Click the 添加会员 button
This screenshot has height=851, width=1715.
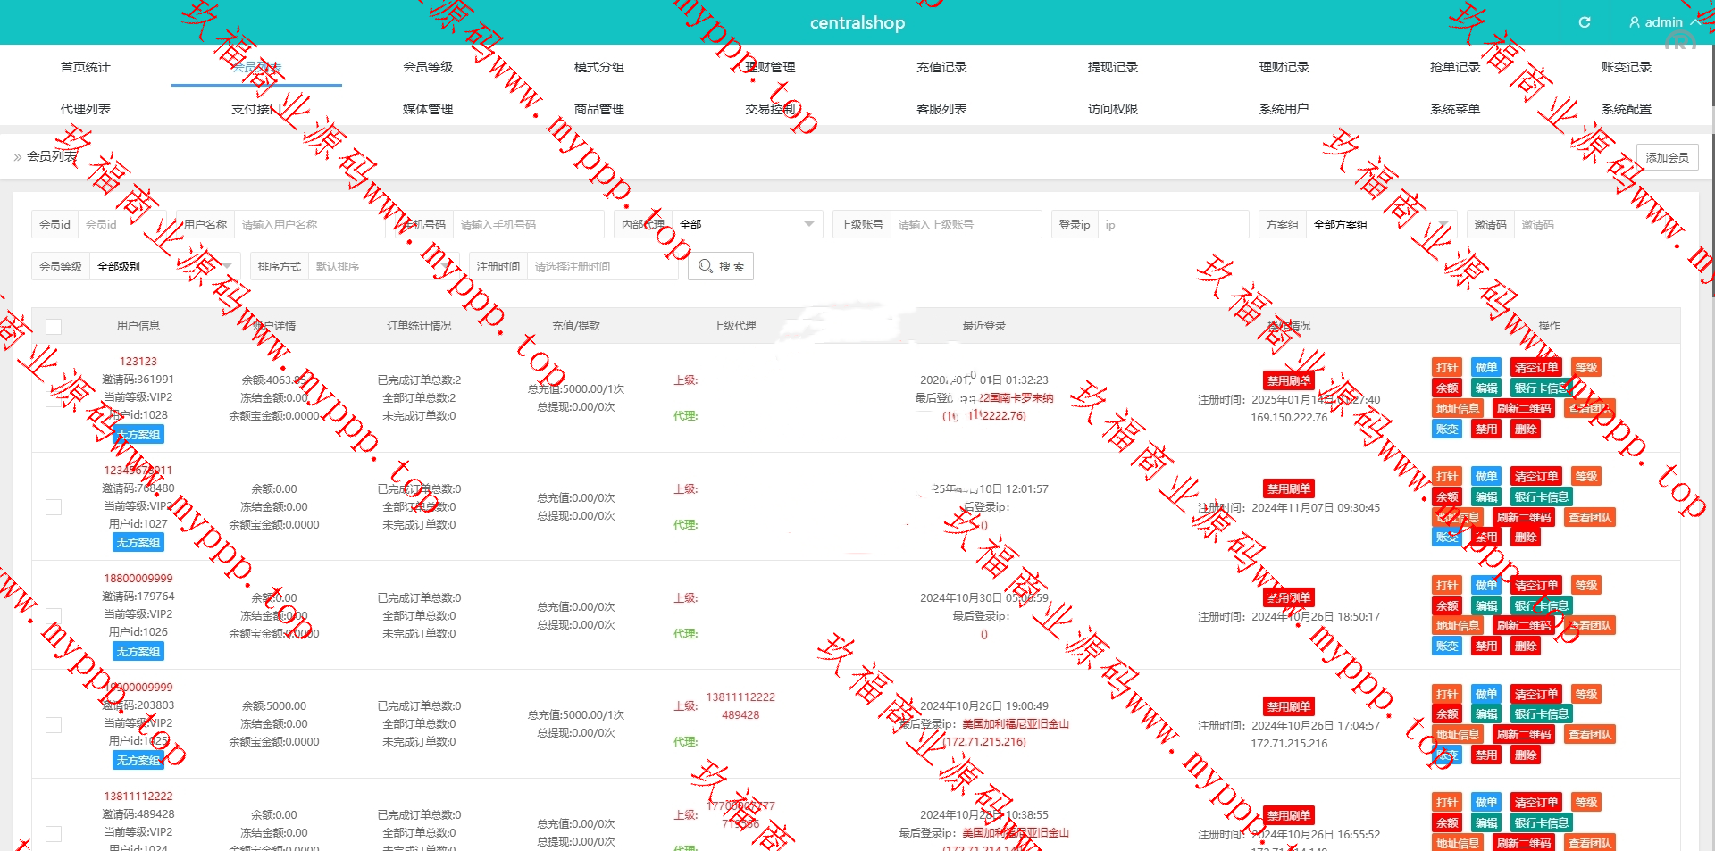(x=1667, y=157)
